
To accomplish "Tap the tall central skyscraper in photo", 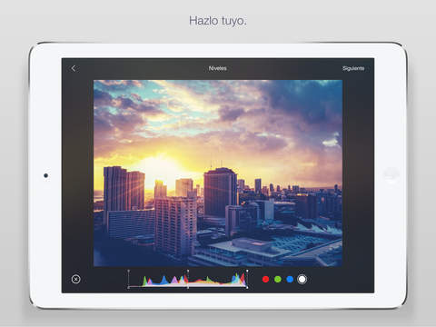I will point(221,193).
